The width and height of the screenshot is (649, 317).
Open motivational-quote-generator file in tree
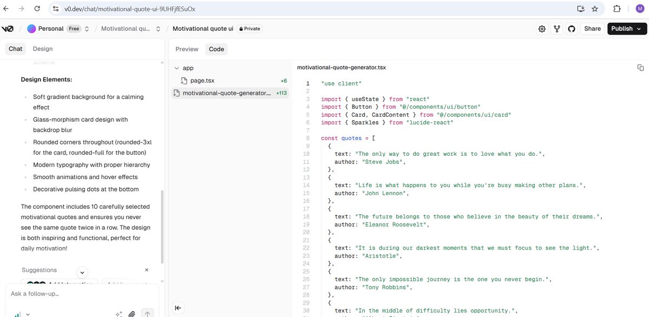pos(231,93)
